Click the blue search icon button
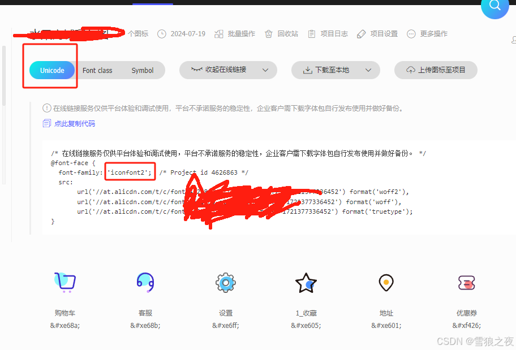The width and height of the screenshot is (516, 350). [494, 6]
